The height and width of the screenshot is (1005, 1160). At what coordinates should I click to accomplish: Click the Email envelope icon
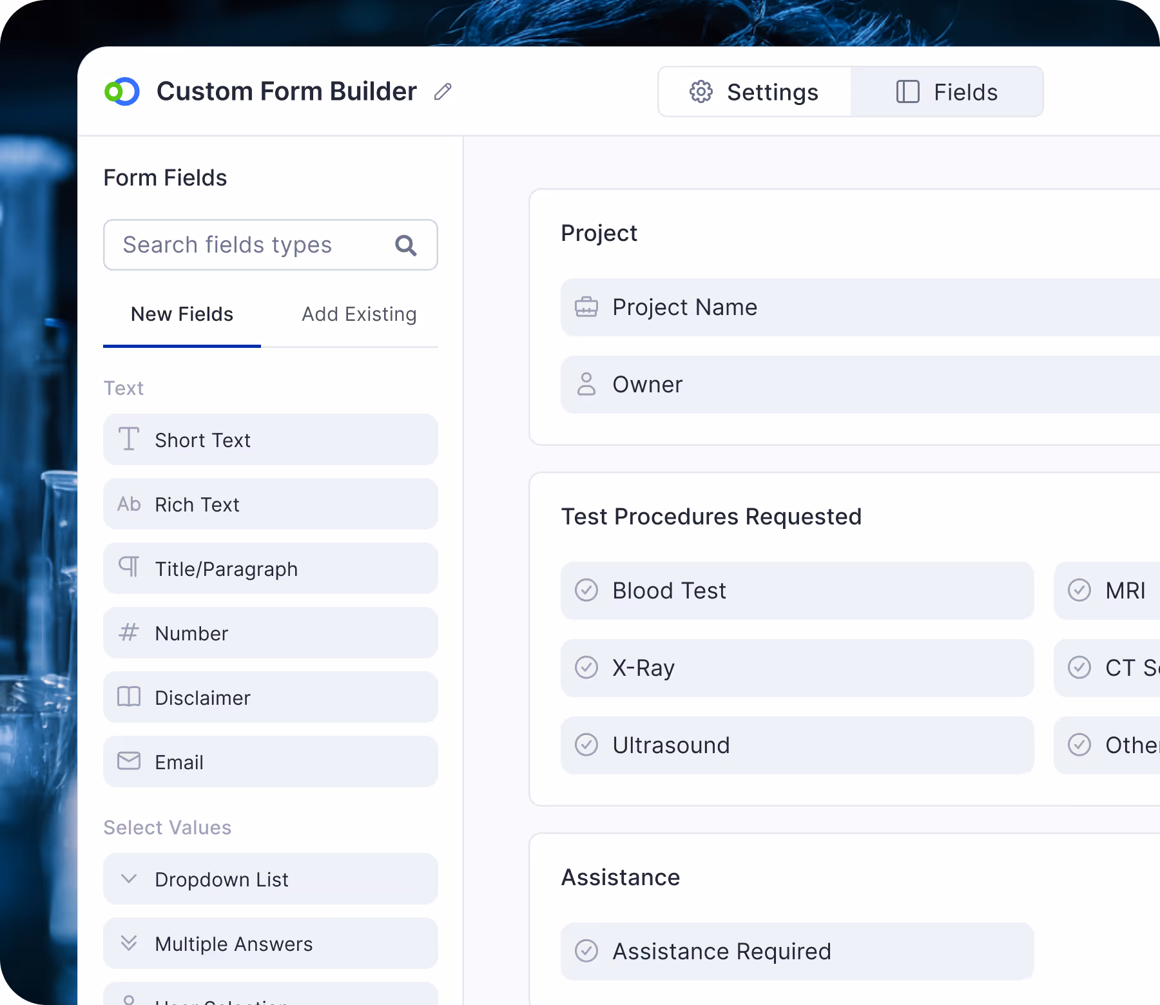click(x=129, y=761)
